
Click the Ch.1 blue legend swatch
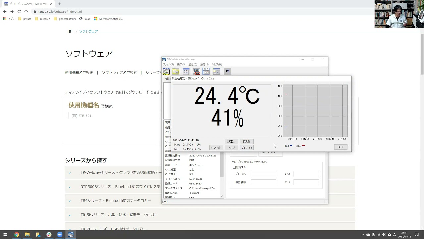(x=291, y=146)
